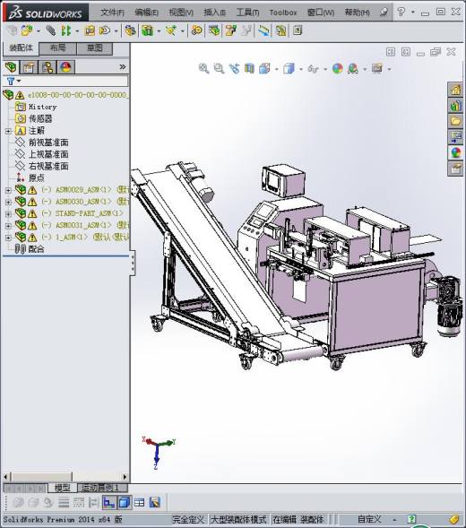Click the Section View icon
Screen dimensions: 466x528
tap(249, 69)
